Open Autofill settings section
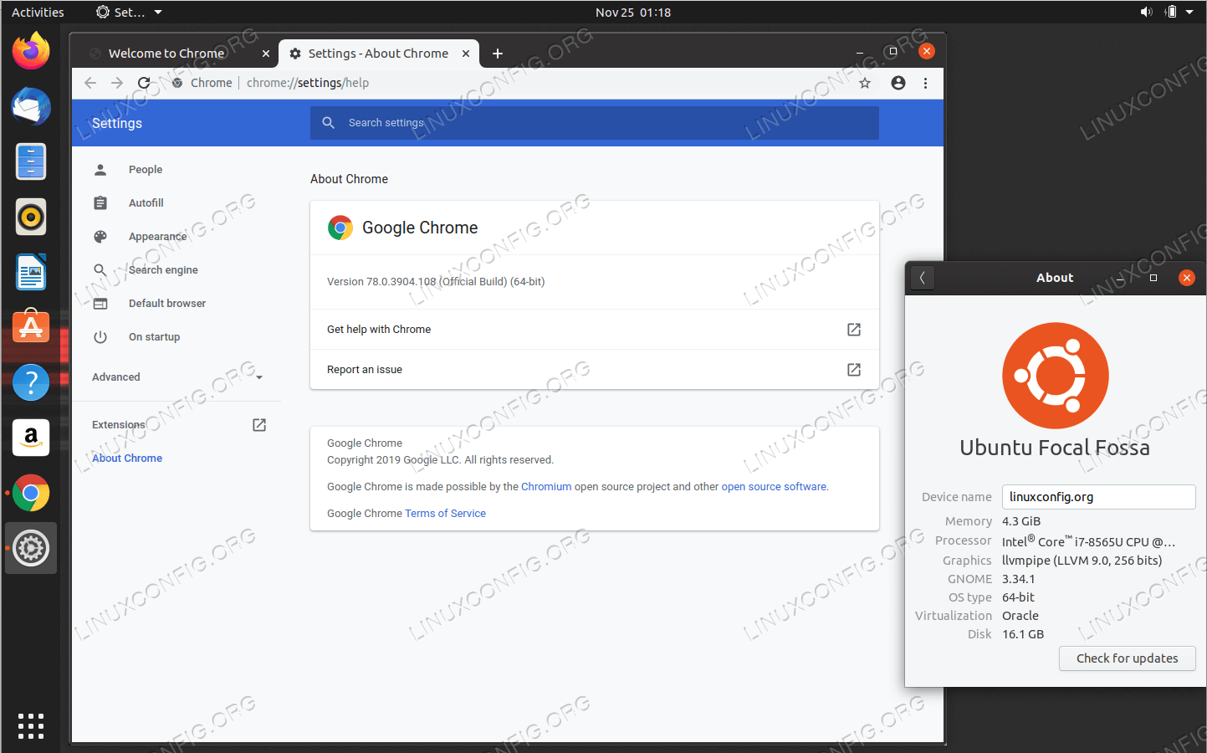 tap(146, 203)
